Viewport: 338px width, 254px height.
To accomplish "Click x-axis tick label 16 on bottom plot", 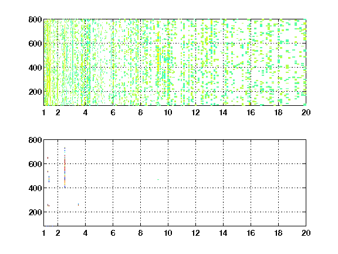I will click(x=251, y=233).
